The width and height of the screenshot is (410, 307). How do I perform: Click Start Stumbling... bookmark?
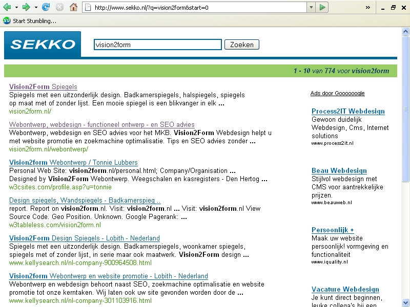[34, 21]
